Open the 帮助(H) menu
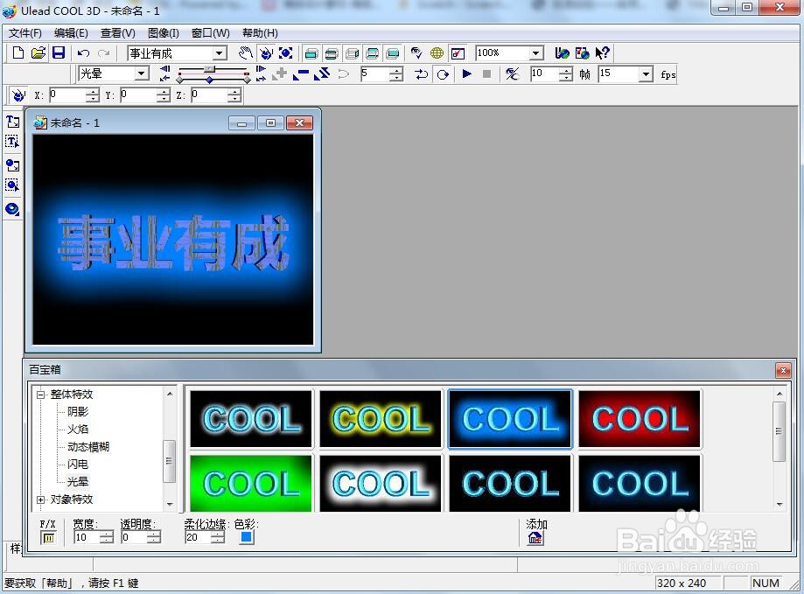The width and height of the screenshot is (804, 594). click(x=260, y=32)
